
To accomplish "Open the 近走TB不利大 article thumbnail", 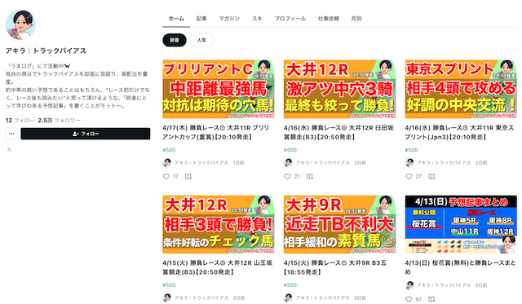I will (339, 224).
